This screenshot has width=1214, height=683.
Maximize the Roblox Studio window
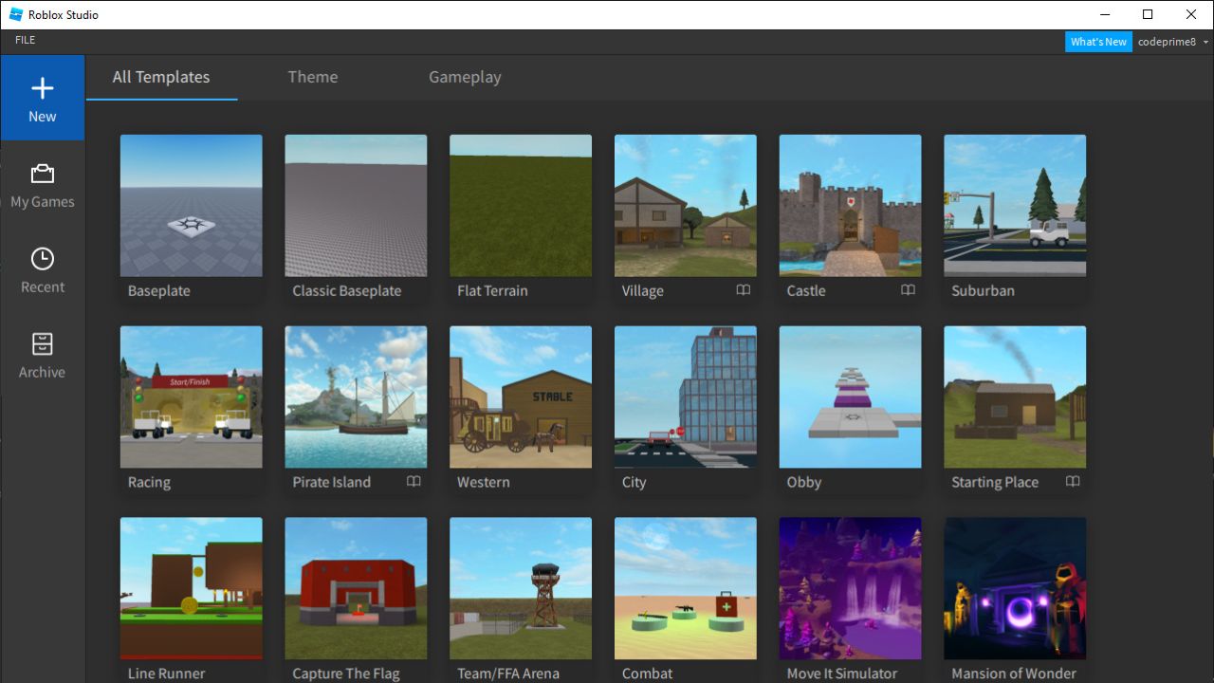pyautogui.click(x=1148, y=14)
